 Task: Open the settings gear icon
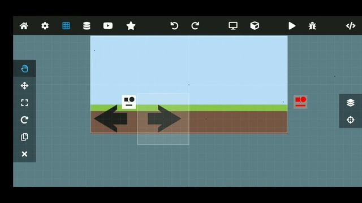[x=45, y=26]
